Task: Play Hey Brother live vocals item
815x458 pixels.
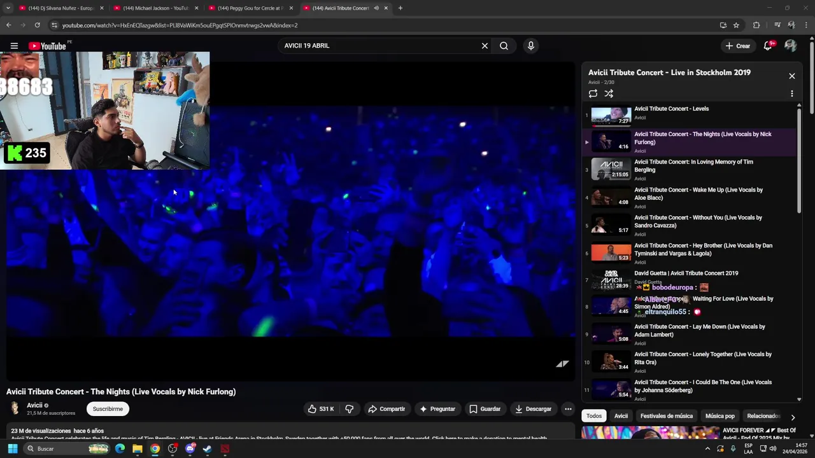Action: (x=690, y=253)
